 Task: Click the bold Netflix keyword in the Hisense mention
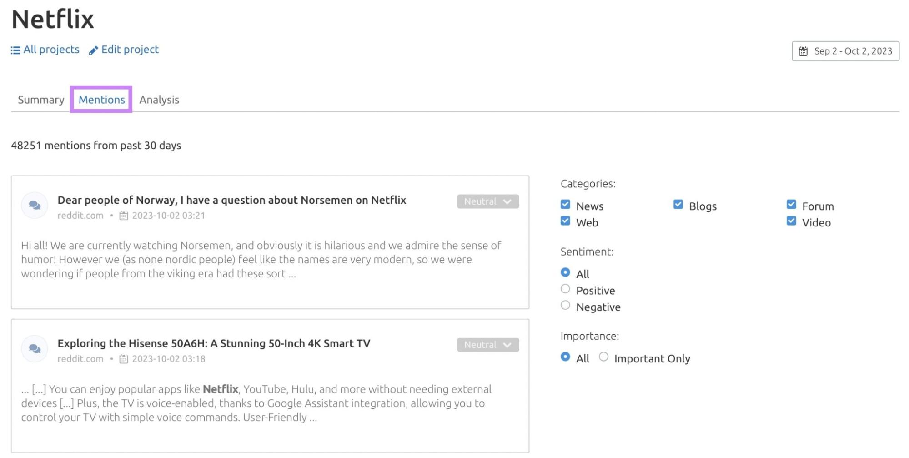220,389
